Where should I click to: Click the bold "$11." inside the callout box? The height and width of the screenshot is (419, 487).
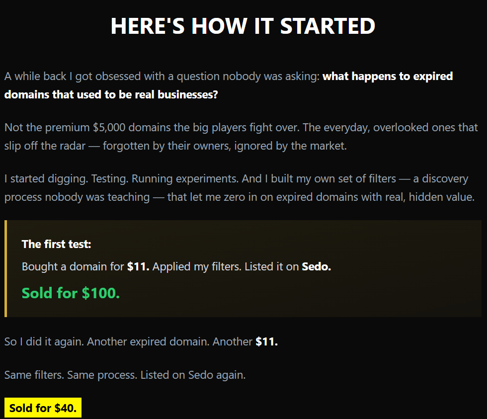138,266
